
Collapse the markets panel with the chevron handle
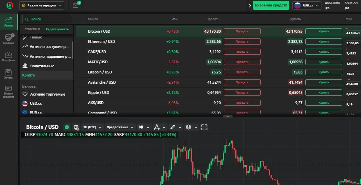[x=228, y=117]
